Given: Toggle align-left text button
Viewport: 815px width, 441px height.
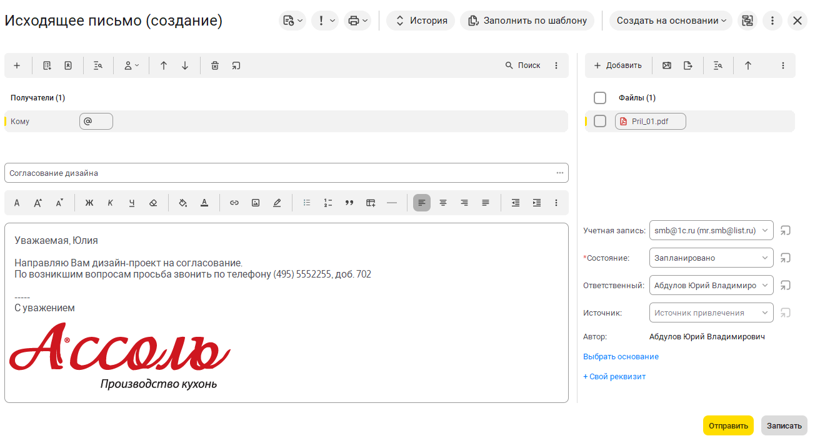Looking at the screenshot, I should coord(422,203).
